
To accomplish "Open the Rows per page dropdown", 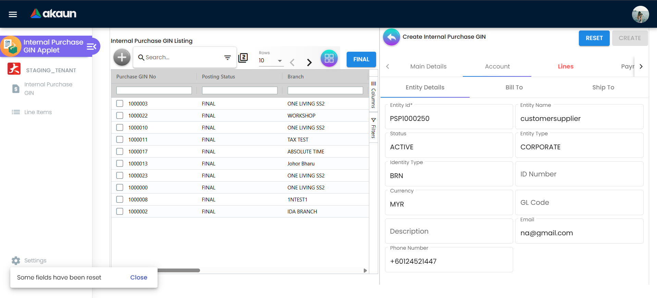I will pos(271,61).
